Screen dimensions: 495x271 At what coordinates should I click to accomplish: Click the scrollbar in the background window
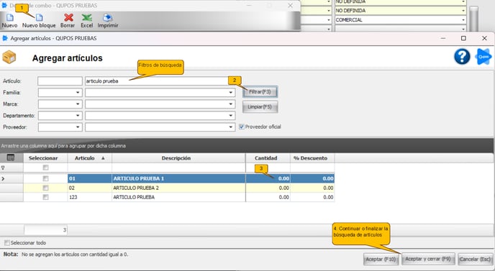pos(473,18)
